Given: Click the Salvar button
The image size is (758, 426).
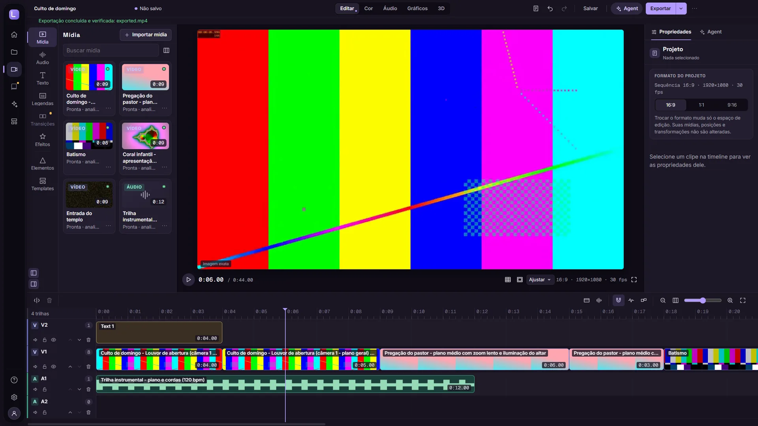Looking at the screenshot, I should click(590, 8).
